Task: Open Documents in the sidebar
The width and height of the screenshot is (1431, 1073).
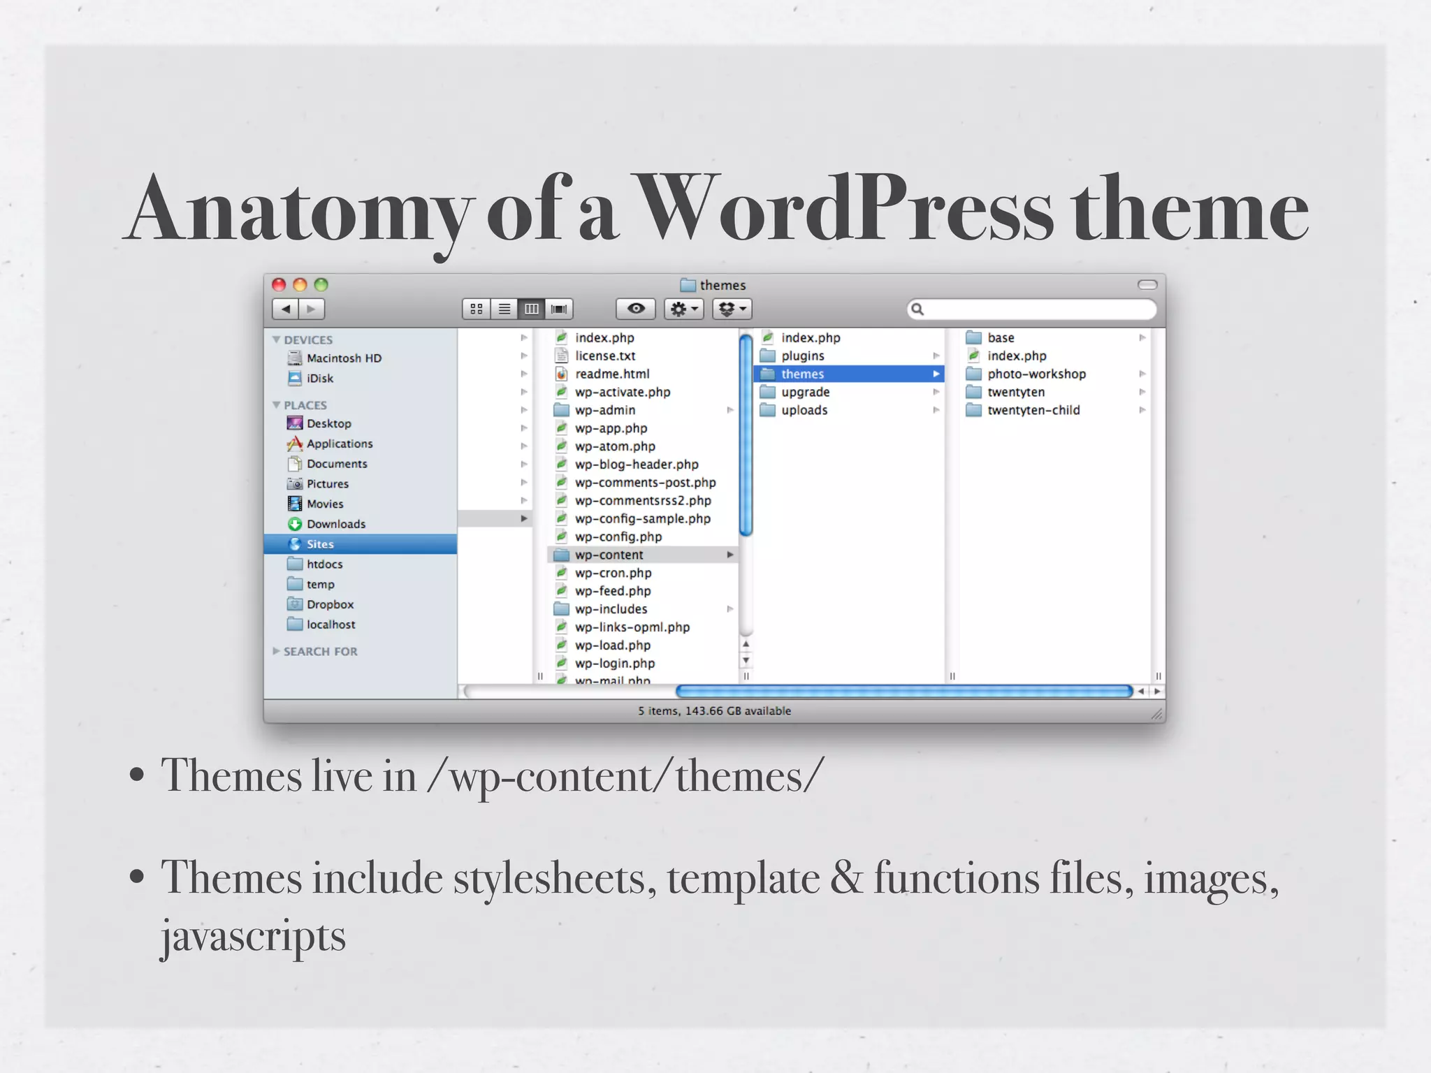Action: tap(327, 464)
